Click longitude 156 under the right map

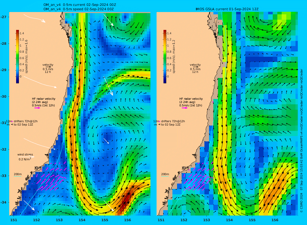[x=275, y=220]
